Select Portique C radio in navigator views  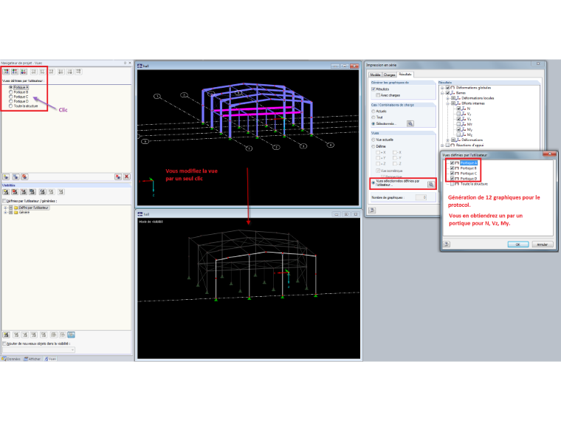point(11,97)
